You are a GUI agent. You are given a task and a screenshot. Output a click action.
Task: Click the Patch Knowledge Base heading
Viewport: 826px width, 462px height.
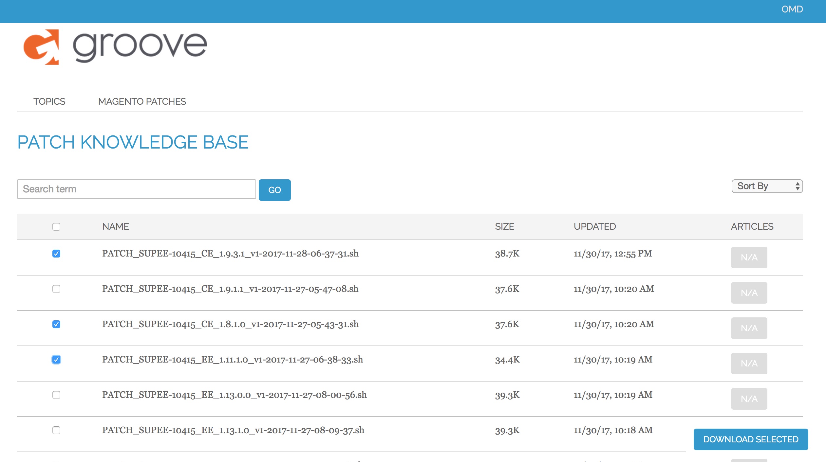[133, 142]
